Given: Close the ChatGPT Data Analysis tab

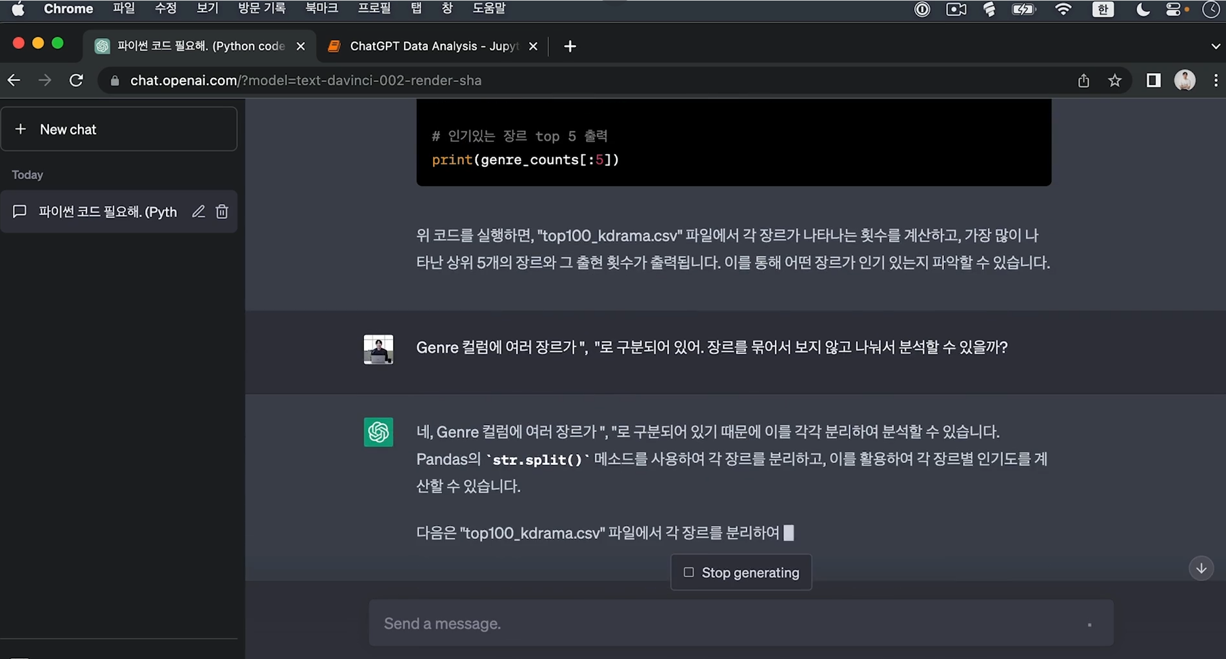Looking at the screenshot, I should 533,46.
